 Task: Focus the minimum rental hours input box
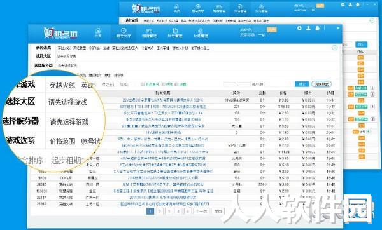[x=230, y=85]
